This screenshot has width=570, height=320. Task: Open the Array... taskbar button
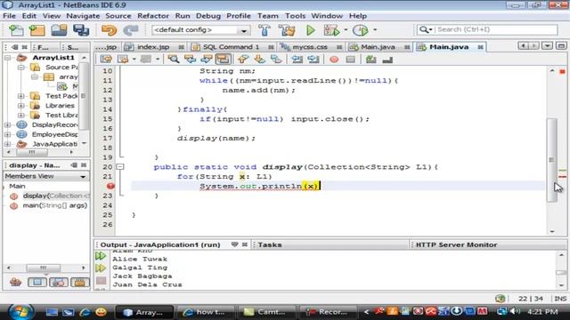pos(144,312)
